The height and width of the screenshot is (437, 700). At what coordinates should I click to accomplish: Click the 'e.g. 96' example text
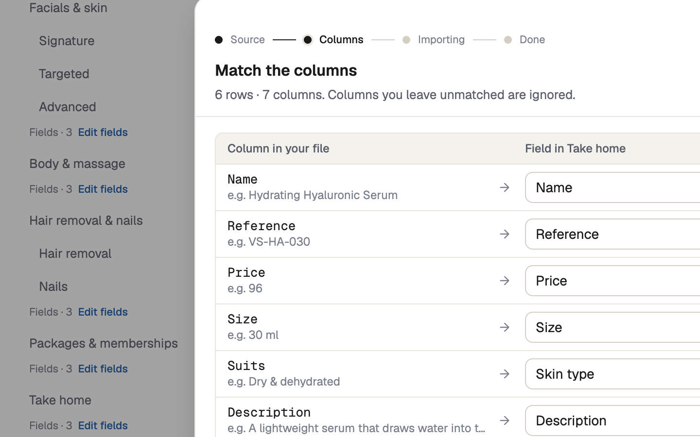245,288
